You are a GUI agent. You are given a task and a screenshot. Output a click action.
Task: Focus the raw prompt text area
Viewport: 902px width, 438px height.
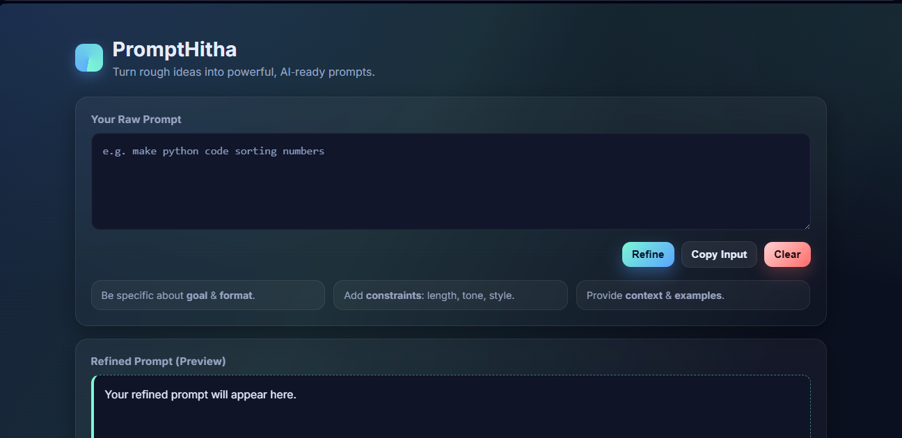450,188
